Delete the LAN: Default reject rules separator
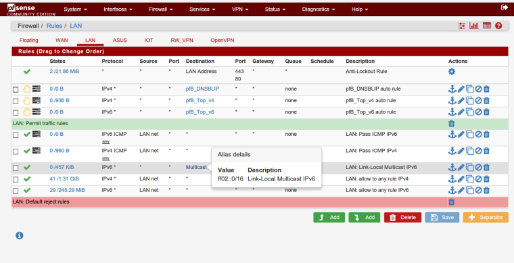This screenshot has width=514, height=263. point(451,201)
